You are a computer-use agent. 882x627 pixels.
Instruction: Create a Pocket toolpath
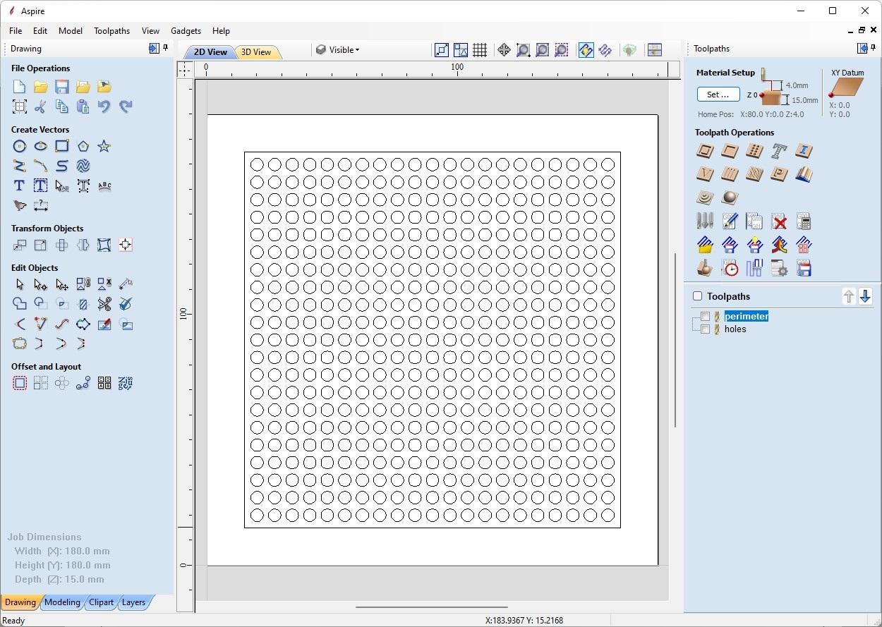[730, 151]
